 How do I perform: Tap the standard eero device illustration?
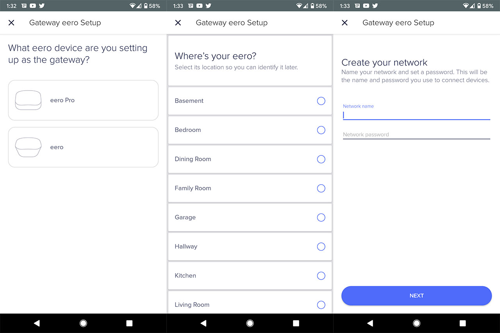[28, 147]
